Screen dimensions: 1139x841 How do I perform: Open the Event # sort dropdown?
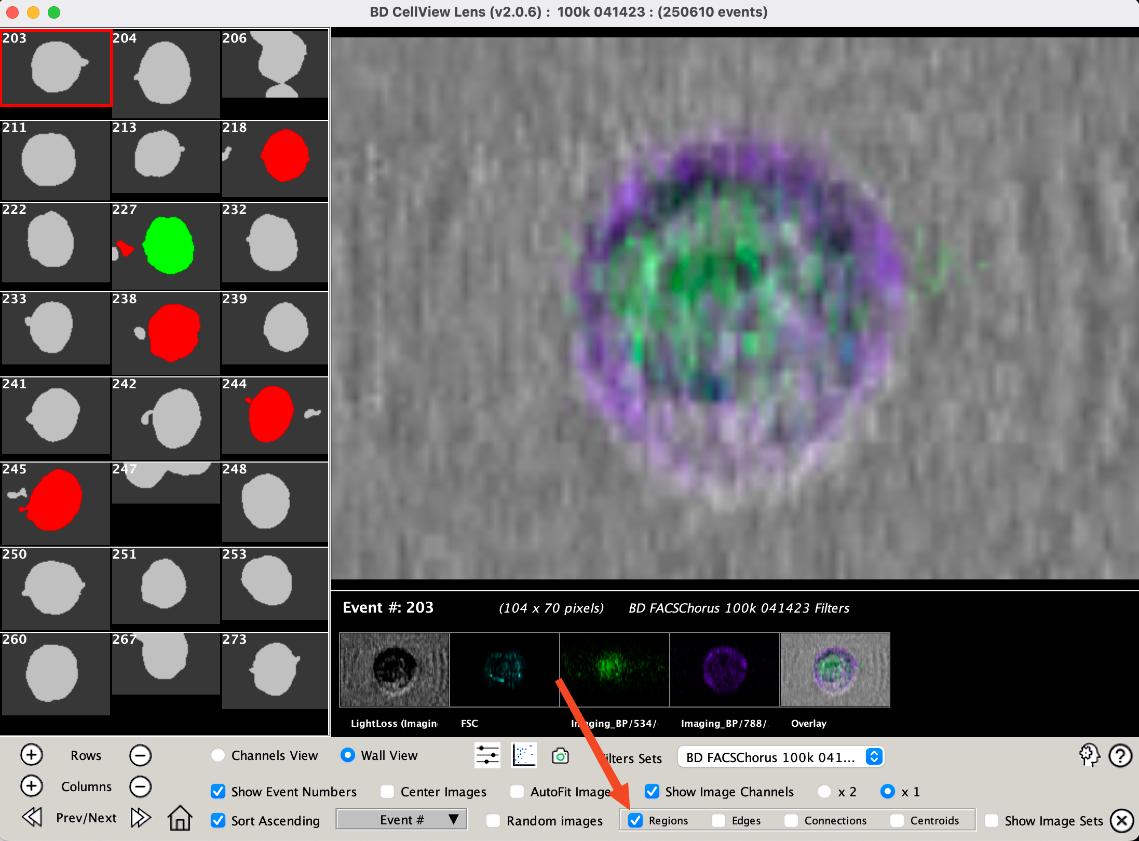point(401,820)
